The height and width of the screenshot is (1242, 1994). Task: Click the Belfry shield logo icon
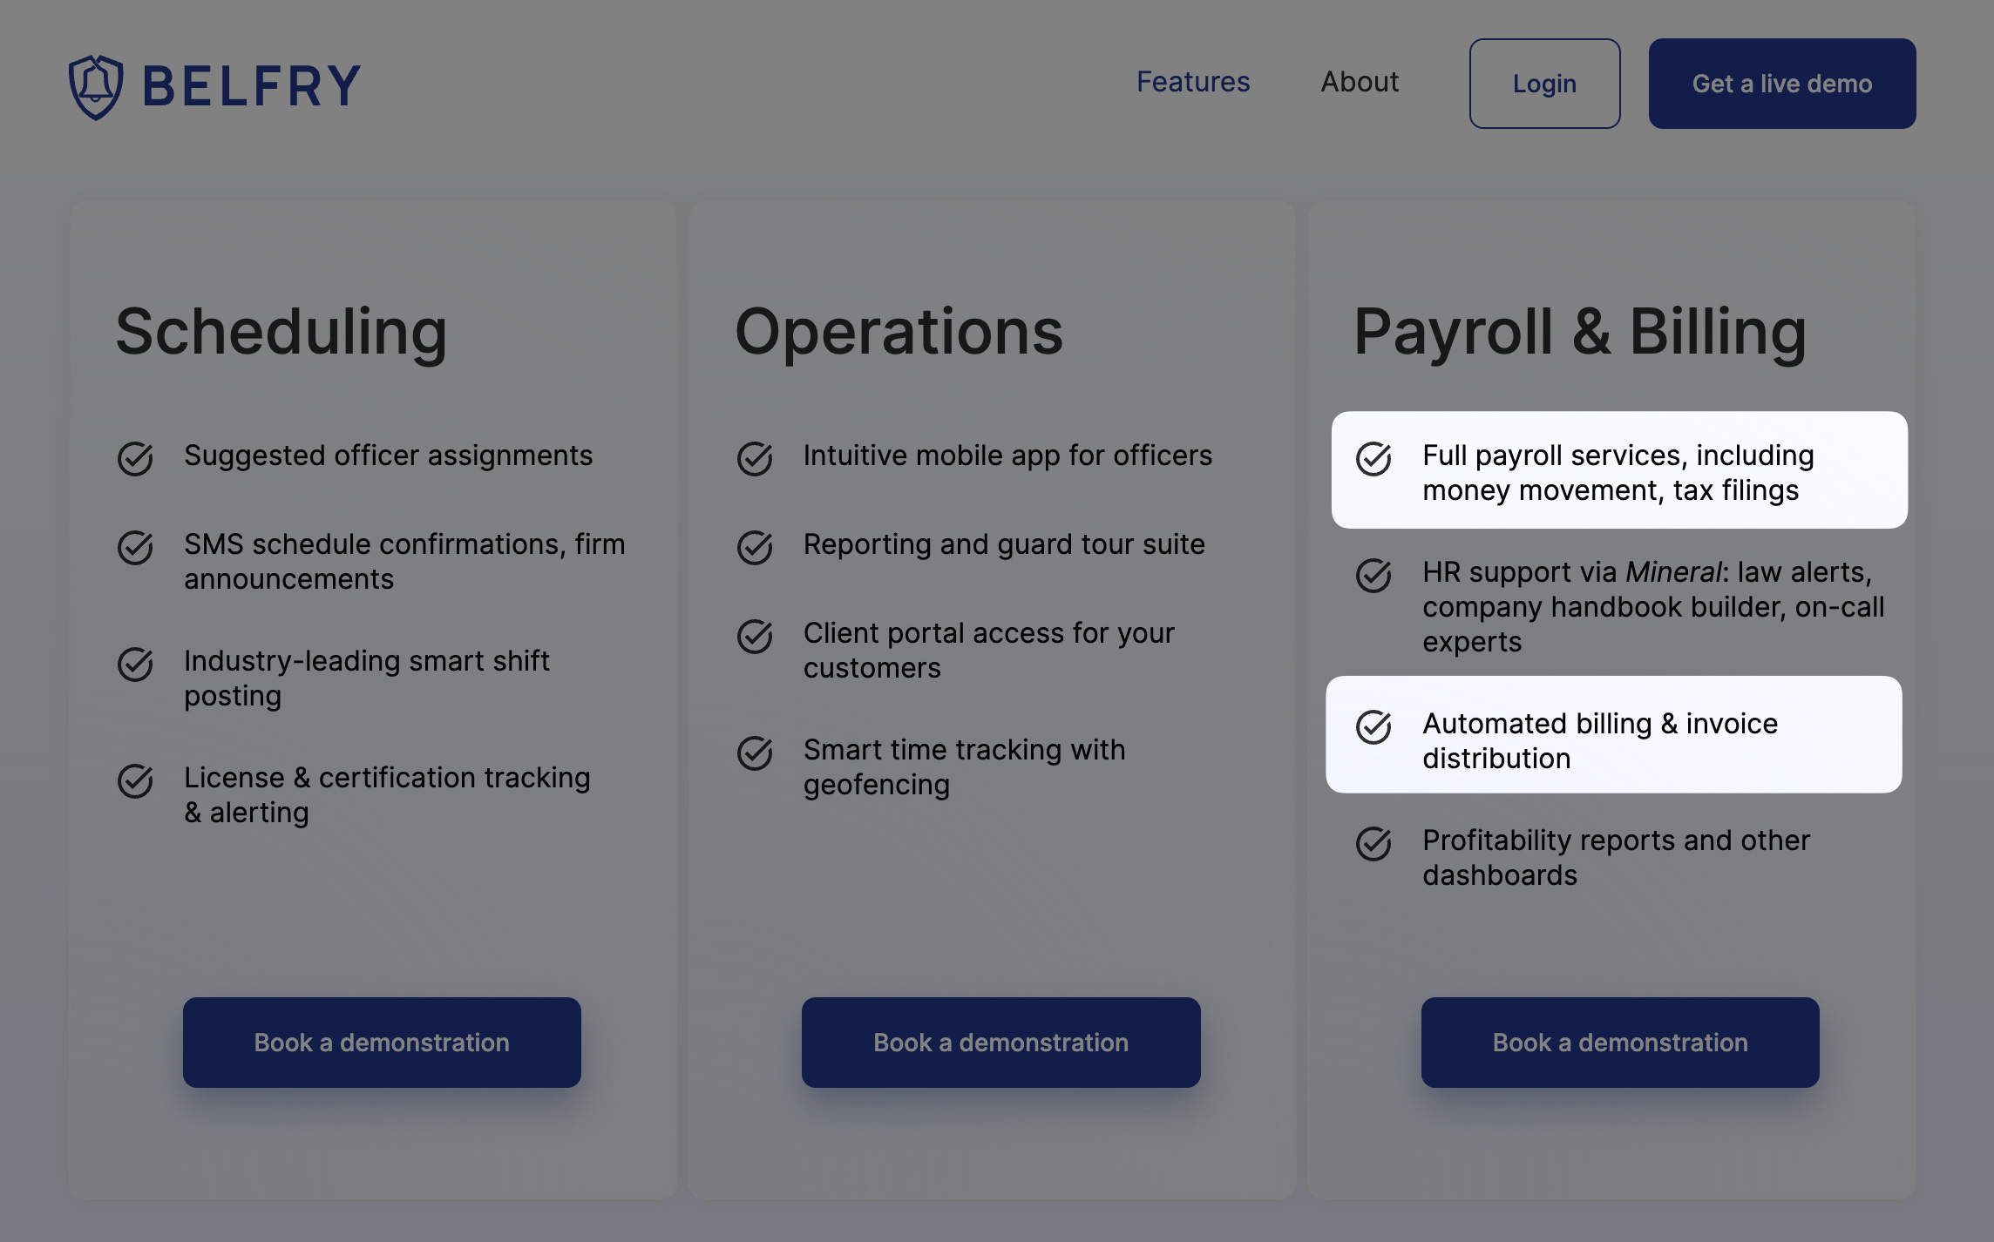click(95, 84)
